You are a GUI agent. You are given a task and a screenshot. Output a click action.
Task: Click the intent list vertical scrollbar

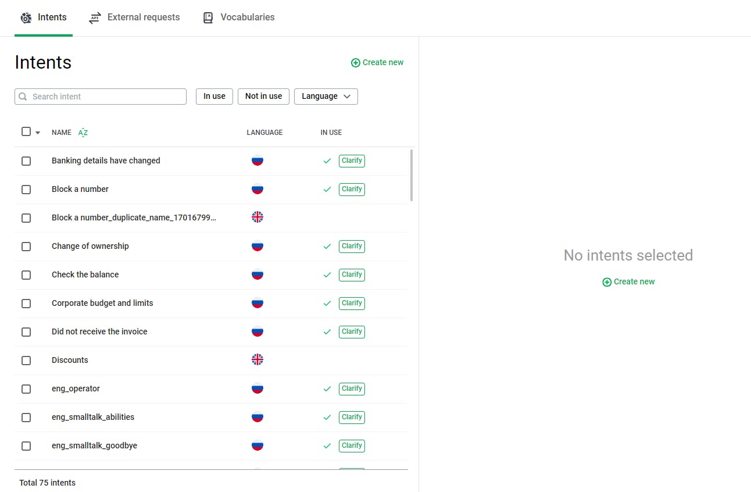tap(412, 175)
